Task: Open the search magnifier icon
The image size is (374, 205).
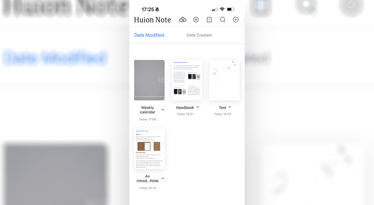Action: 222,20
